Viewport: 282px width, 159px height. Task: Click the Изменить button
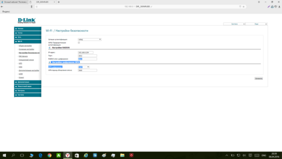coord(259,79)
